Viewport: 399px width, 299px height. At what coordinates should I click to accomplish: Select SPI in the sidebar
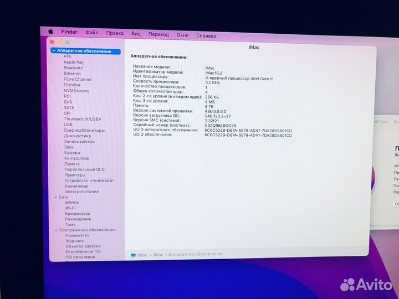(x=67, y=113)
